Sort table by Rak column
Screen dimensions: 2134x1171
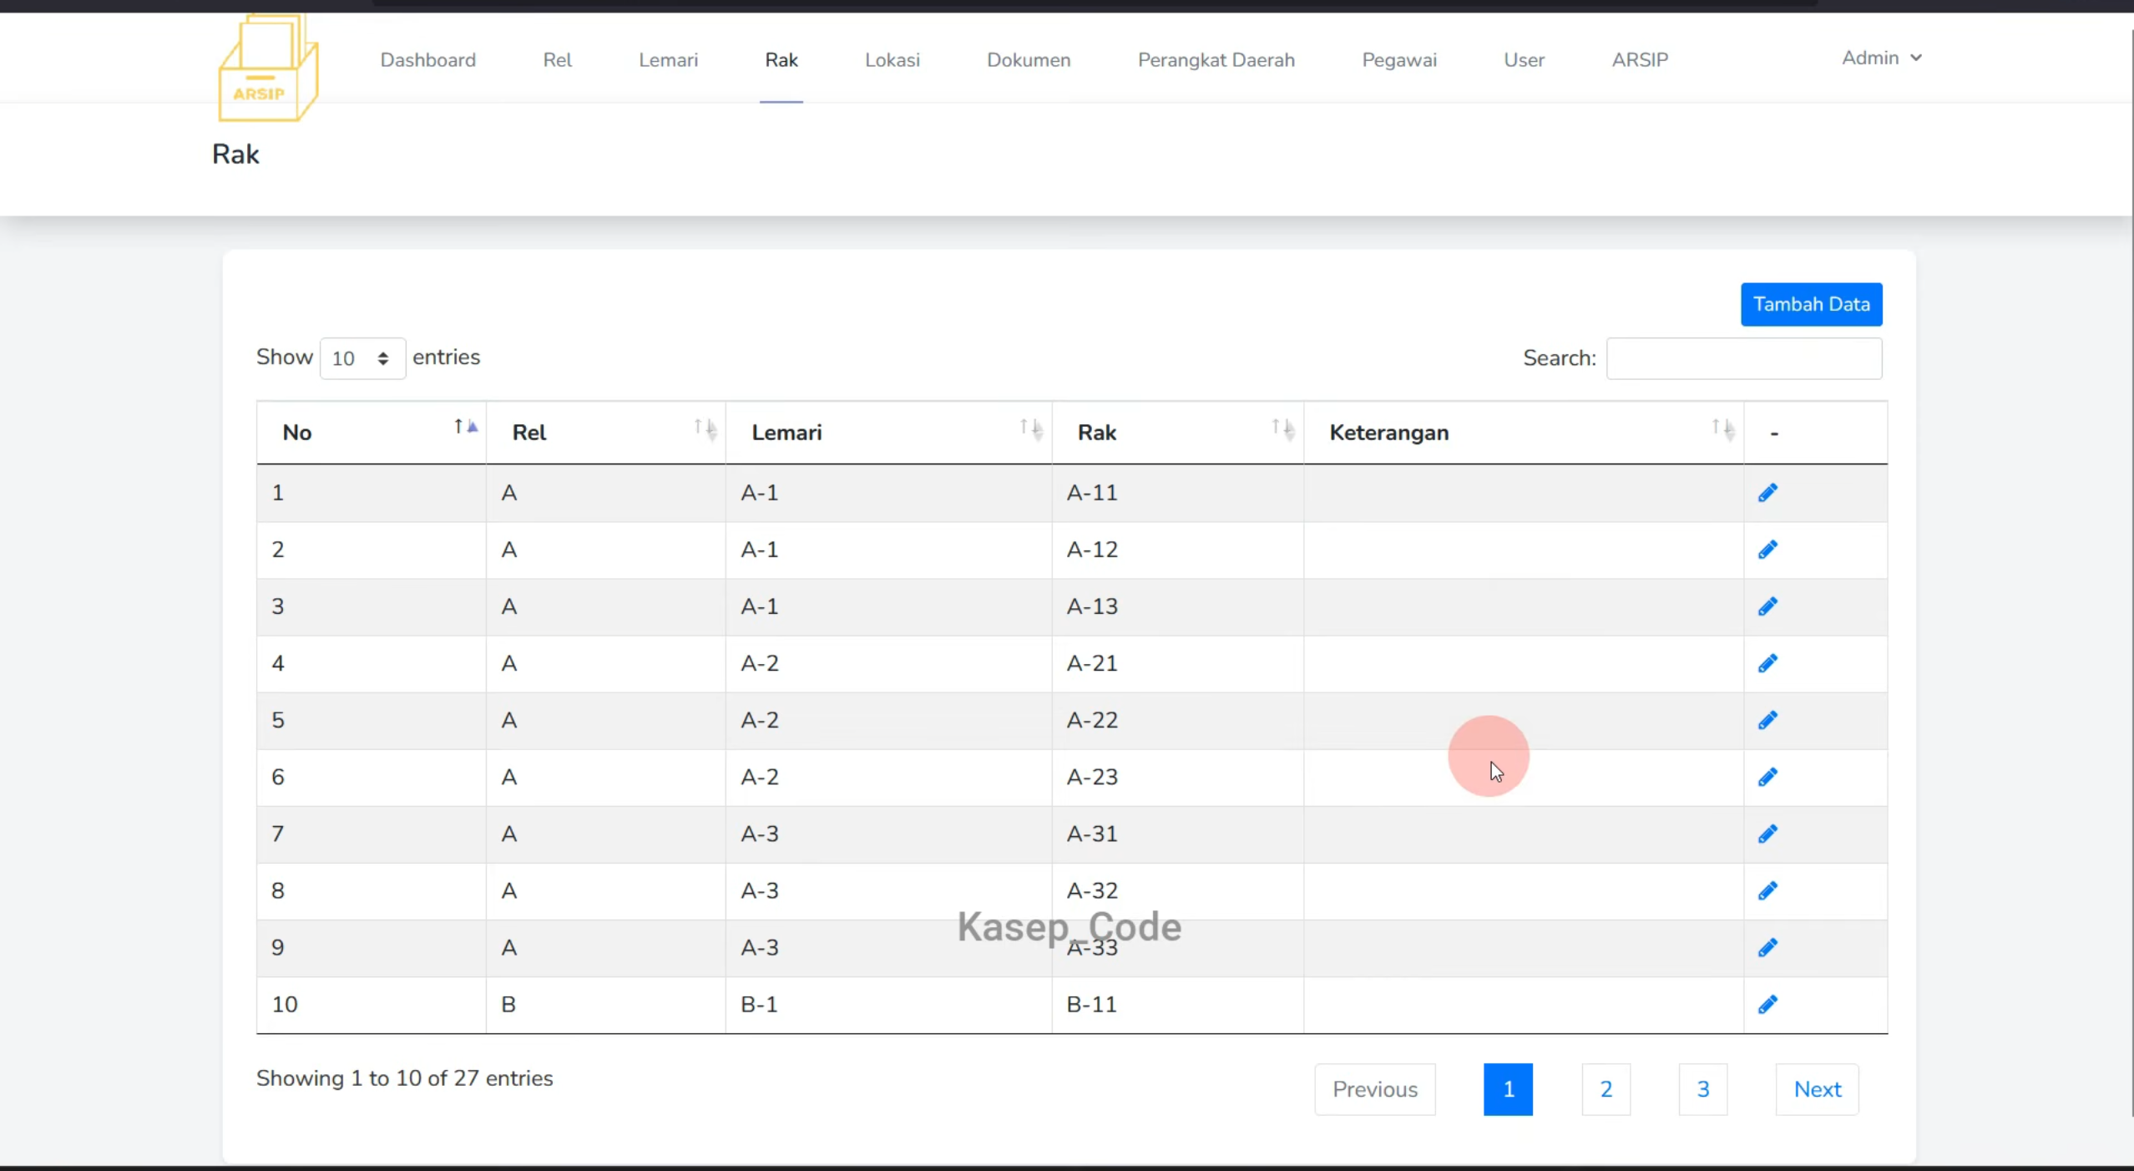[1178, 433]
